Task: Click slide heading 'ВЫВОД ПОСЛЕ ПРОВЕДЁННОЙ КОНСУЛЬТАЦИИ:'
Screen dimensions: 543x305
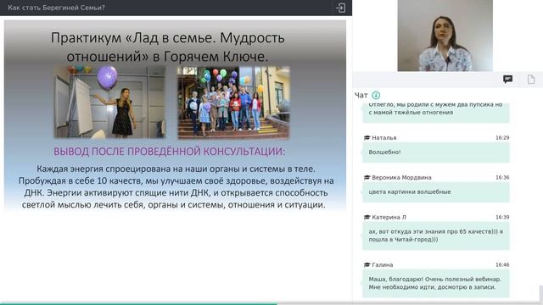Action: pyautogui.click(x=170, y=152)
